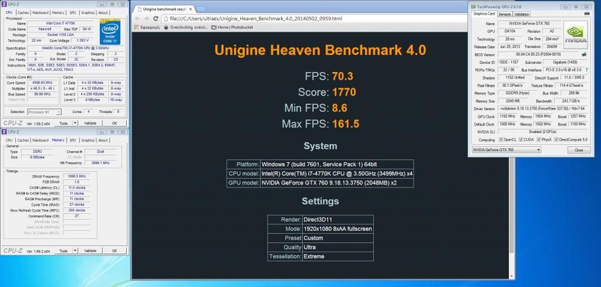Click OK in top CPU-Z window

(x=114, y=123)
